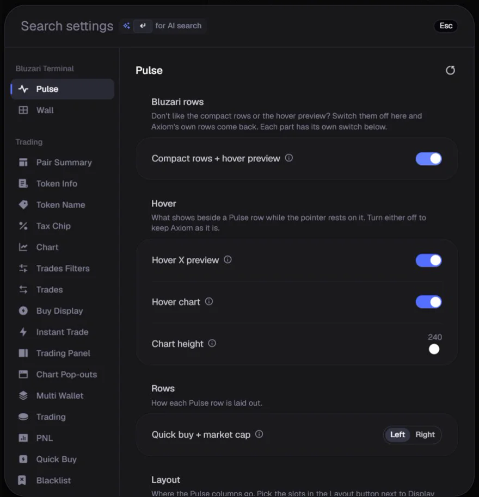The height and width of the screenshot is (497, 479).
Task: Set Quick buy position to Left
Action: click(x=397, y=434)
